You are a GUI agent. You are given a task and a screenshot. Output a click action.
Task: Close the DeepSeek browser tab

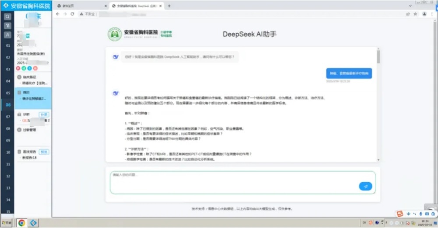160,6
